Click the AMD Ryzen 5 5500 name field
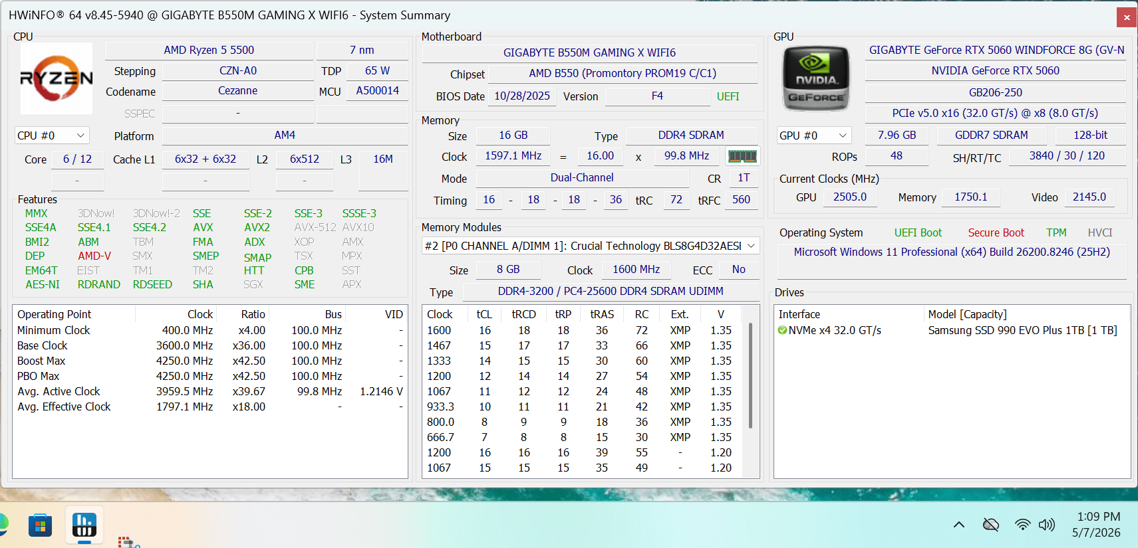 click(x=209, y=50)
